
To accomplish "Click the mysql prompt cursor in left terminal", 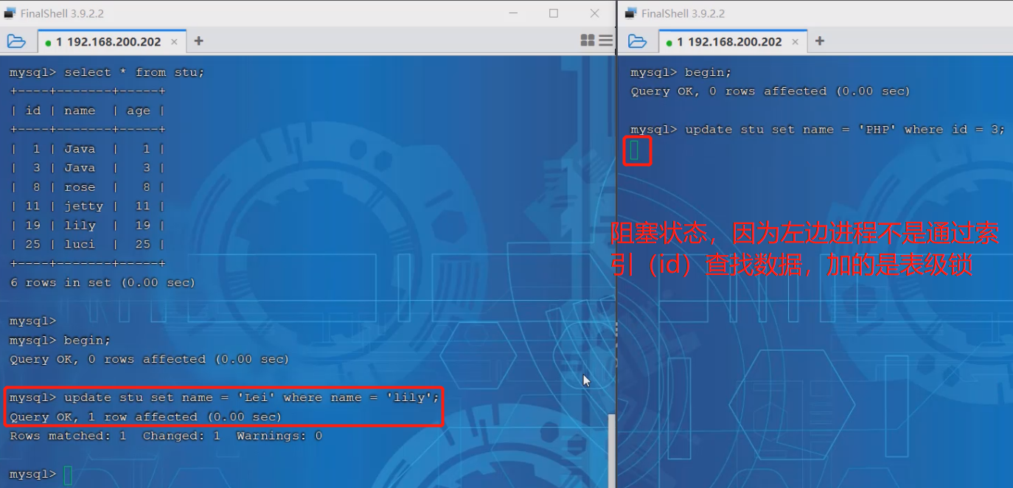I will point(68,475).
